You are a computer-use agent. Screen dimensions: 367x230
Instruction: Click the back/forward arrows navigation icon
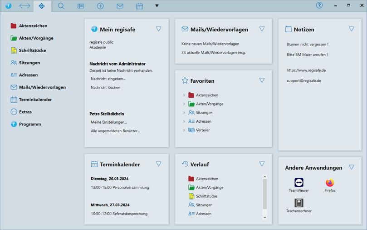(24, 6)
